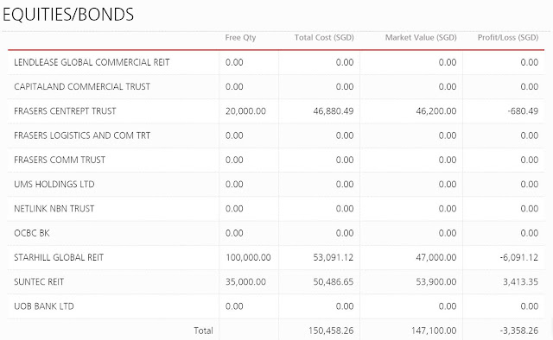Sort by the Total Cost (SGD) header
This screenshot has height=340, width=553.
click(324, 38)
